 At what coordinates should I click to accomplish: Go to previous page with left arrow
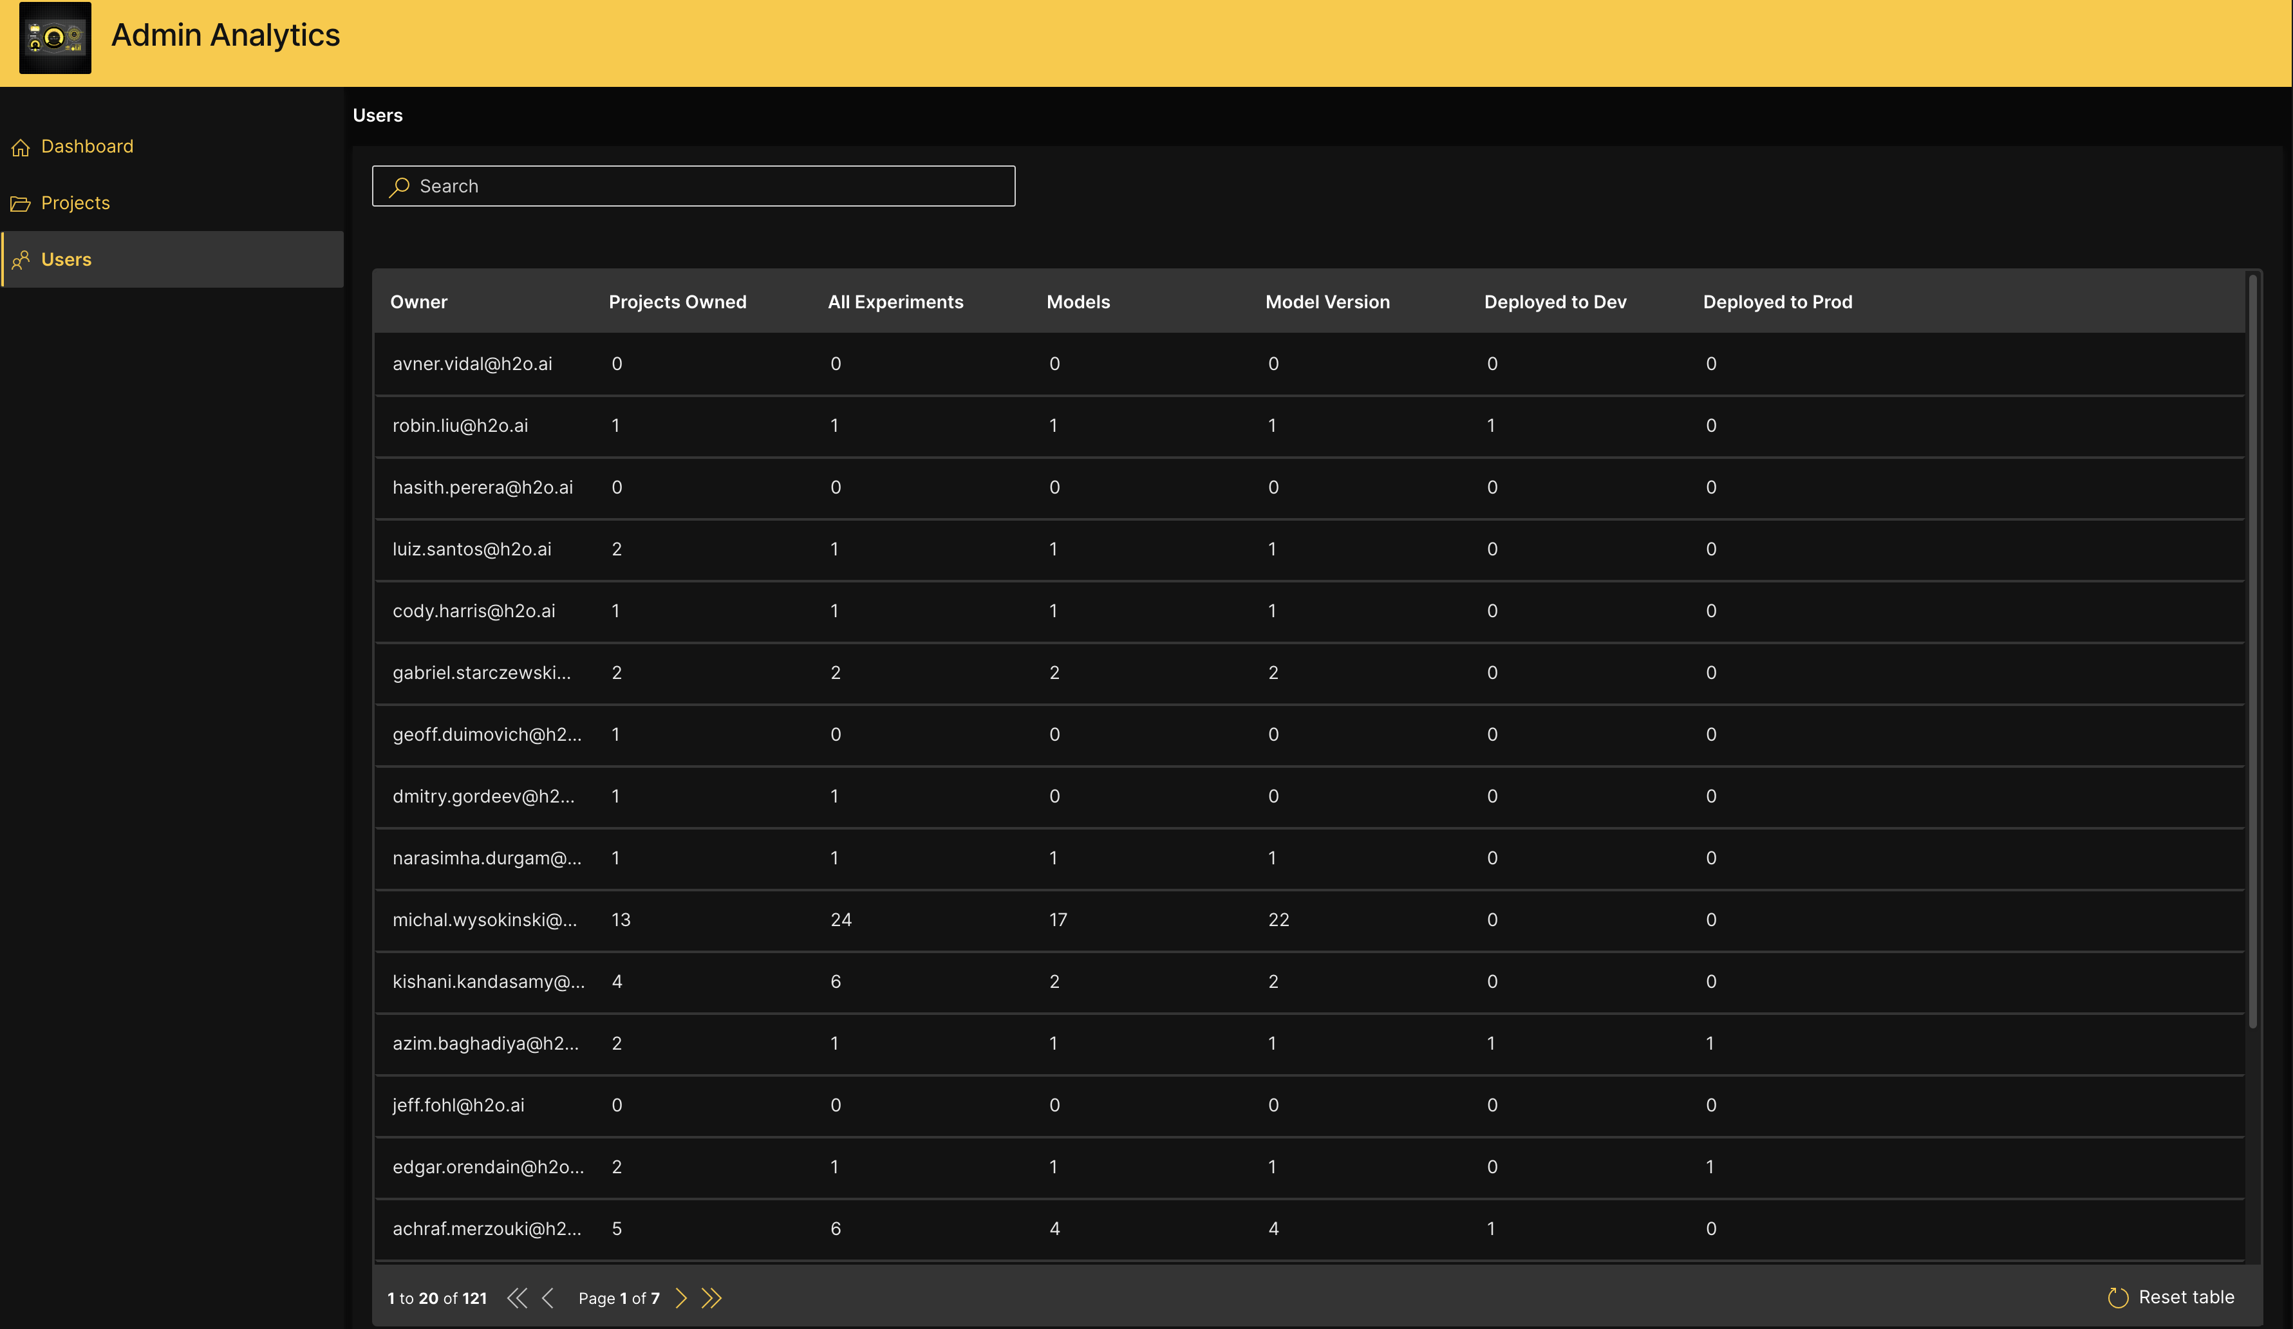click(548, 1298)
